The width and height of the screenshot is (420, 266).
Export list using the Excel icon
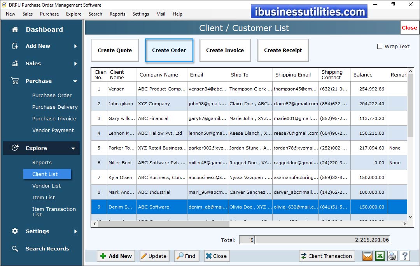point(380,256)
